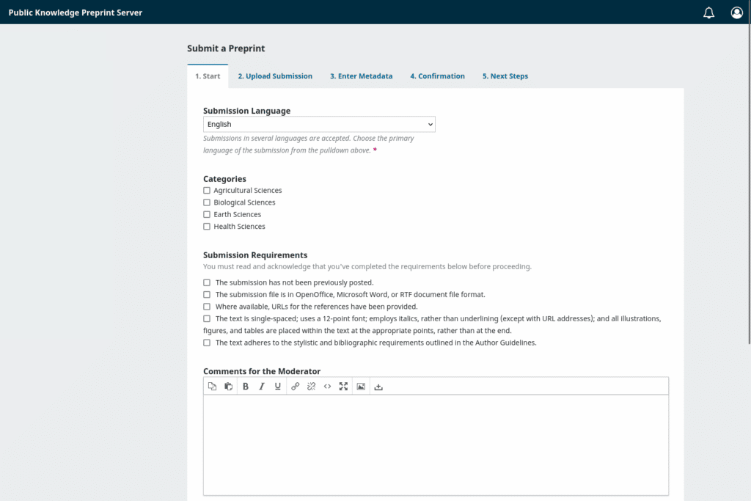
Task: Upload a file via the editor upload icon
Action: tap(379, 387)
